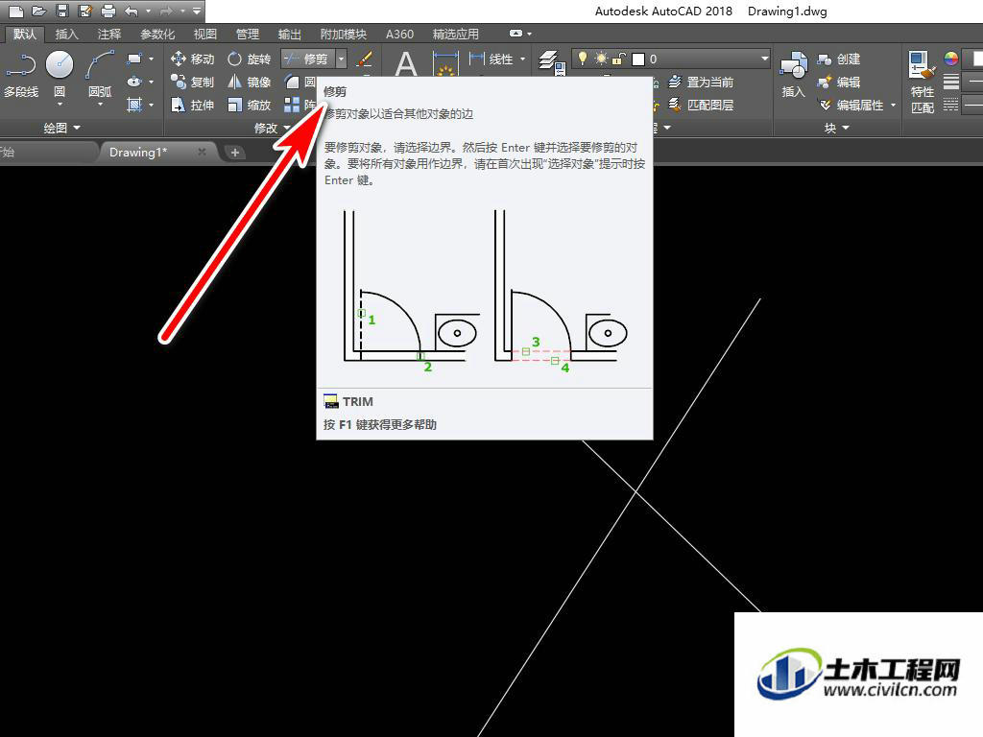Click the Dimension tool icon
983x737 pixels.
pos(445,64)
